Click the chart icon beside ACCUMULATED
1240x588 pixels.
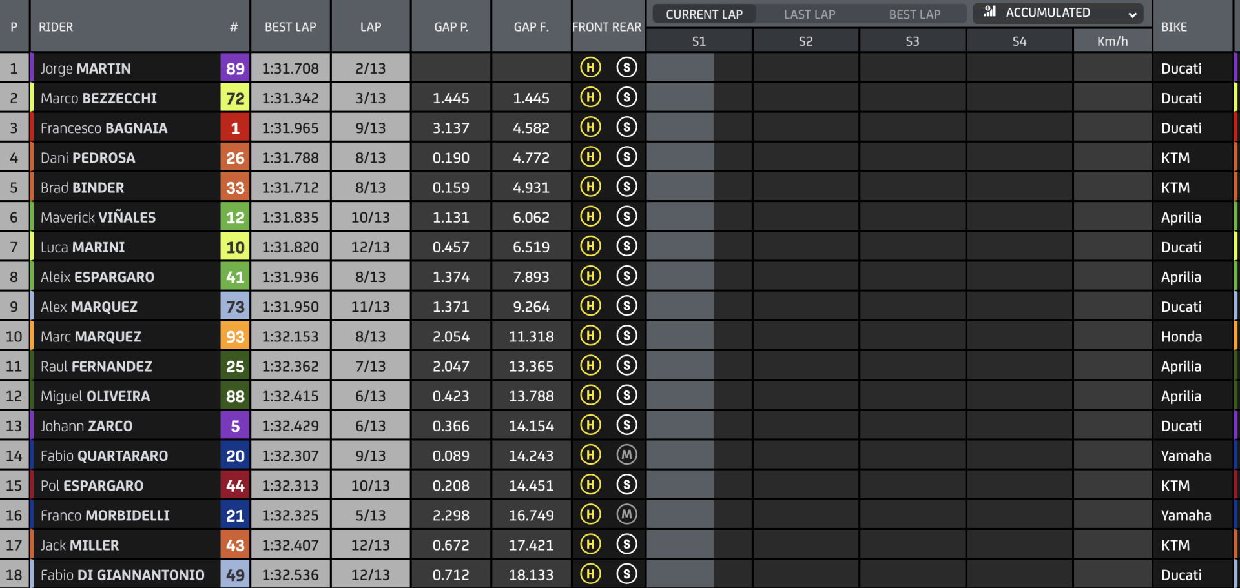coord(989,12)
